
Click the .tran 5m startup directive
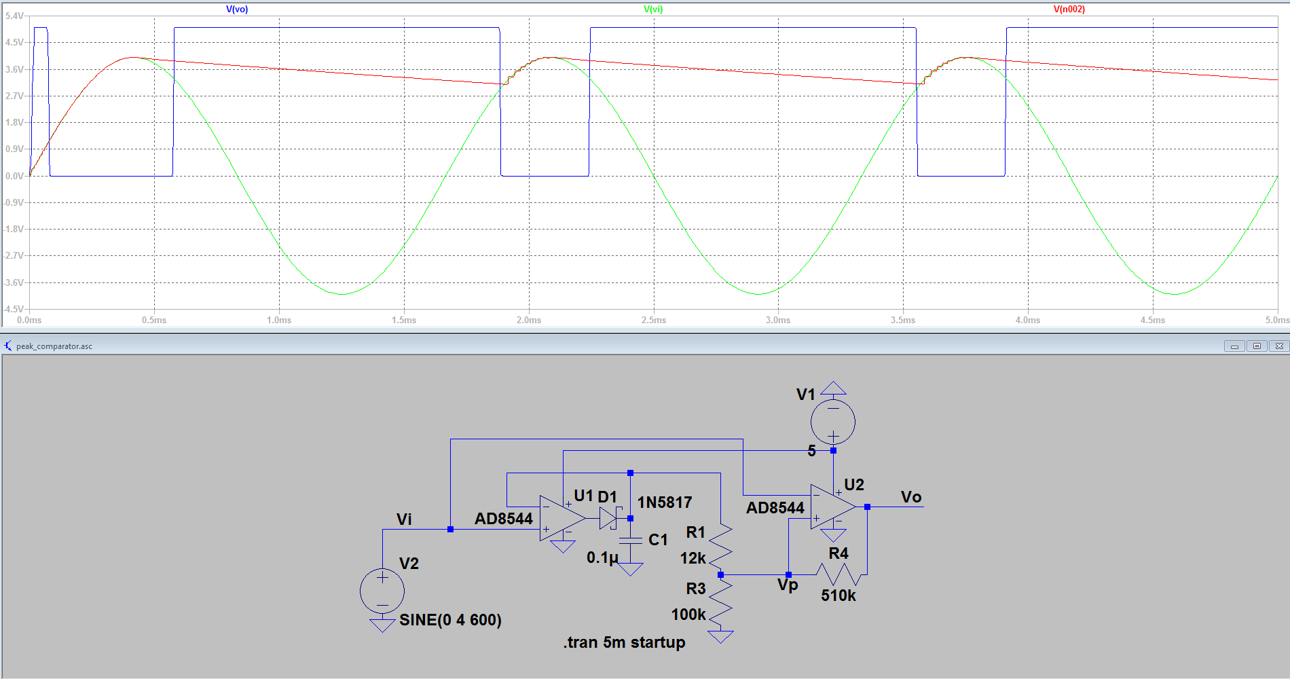click(x=624, y=642)
